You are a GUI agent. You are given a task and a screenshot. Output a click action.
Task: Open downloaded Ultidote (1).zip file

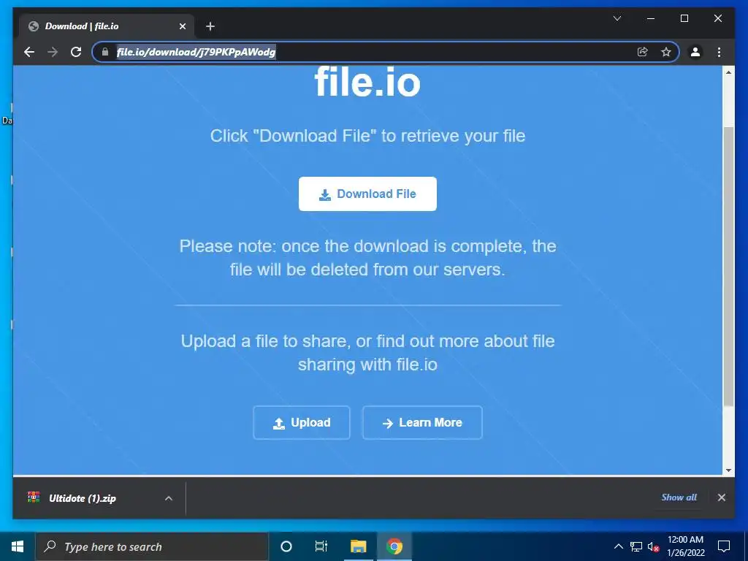[x=83, y=498]
